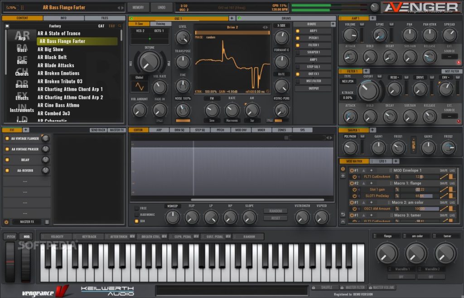Click the UNDO button in the top bar
Image resolution: width=464 pixels, height=298 pixels.
coord(162,7)
